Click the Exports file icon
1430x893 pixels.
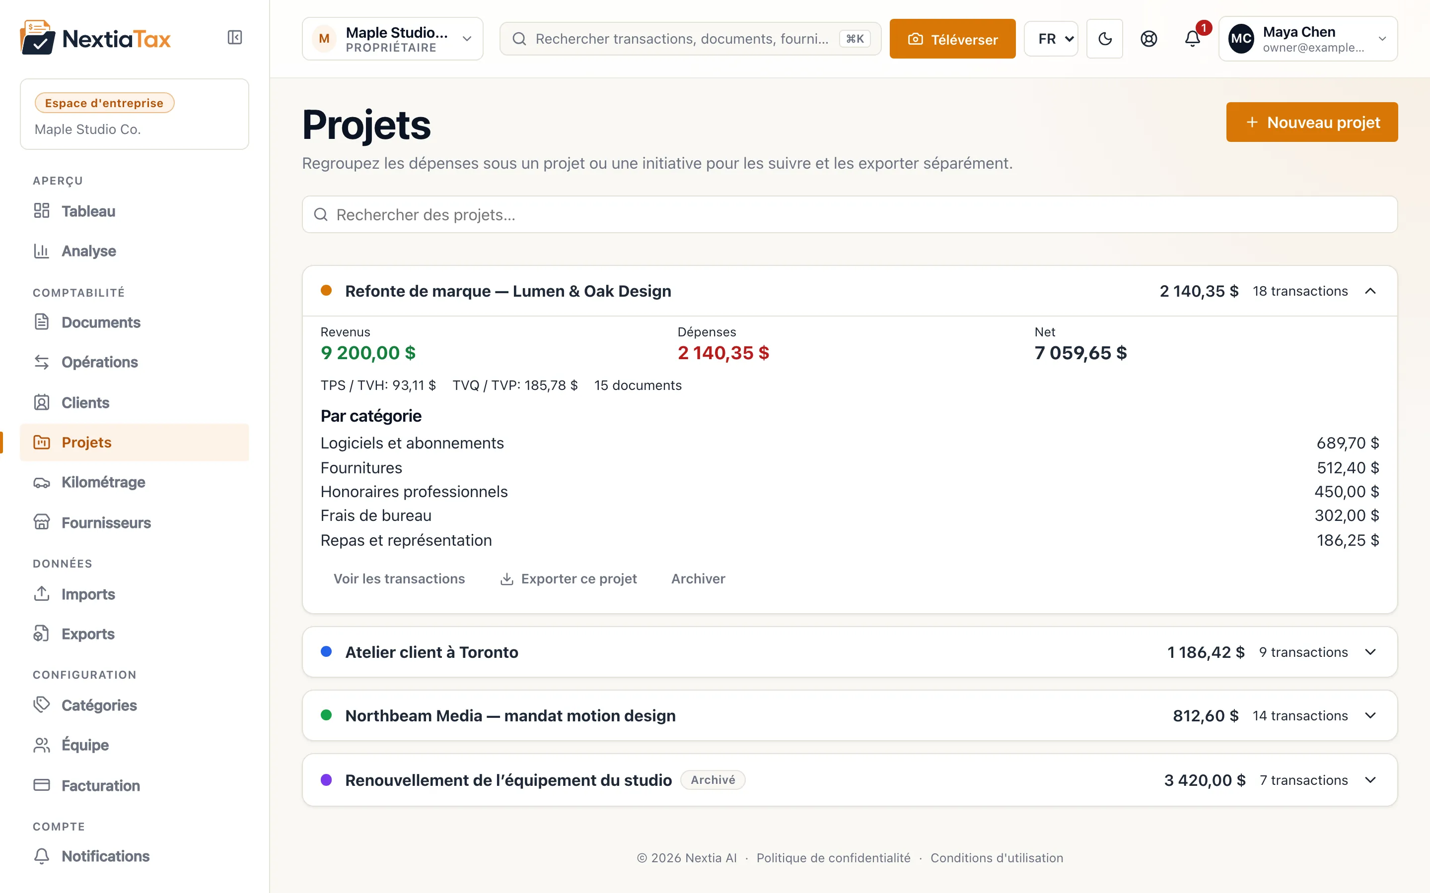point(41,634)
